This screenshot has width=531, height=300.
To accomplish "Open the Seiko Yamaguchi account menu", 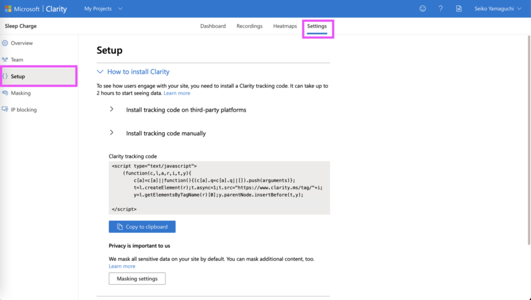I will tap(497, 9).
